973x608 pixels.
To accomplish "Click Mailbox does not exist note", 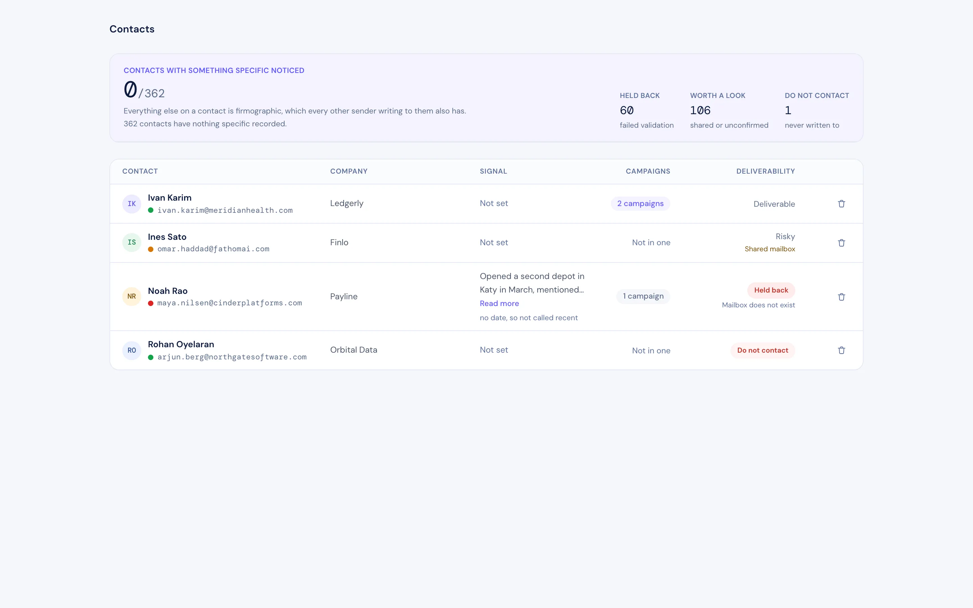I will coord(758,305).
